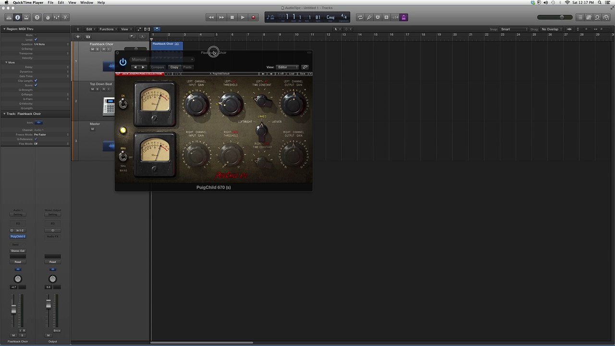Screen dimensions: 615x346
Task: Click the plugin Copy button
Action: pos(174,67)
